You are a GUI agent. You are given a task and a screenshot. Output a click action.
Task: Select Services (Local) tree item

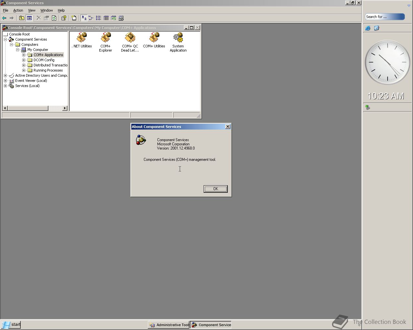[27, 86]
